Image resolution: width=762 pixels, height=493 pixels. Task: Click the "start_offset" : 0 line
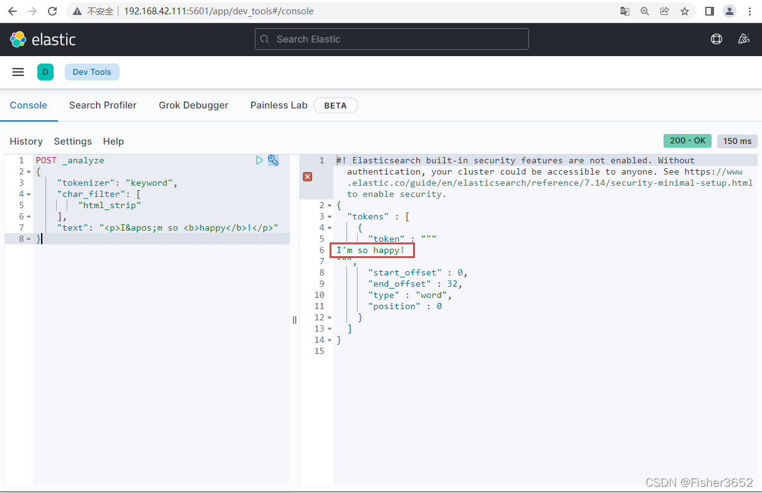click(x=417, y=272)
